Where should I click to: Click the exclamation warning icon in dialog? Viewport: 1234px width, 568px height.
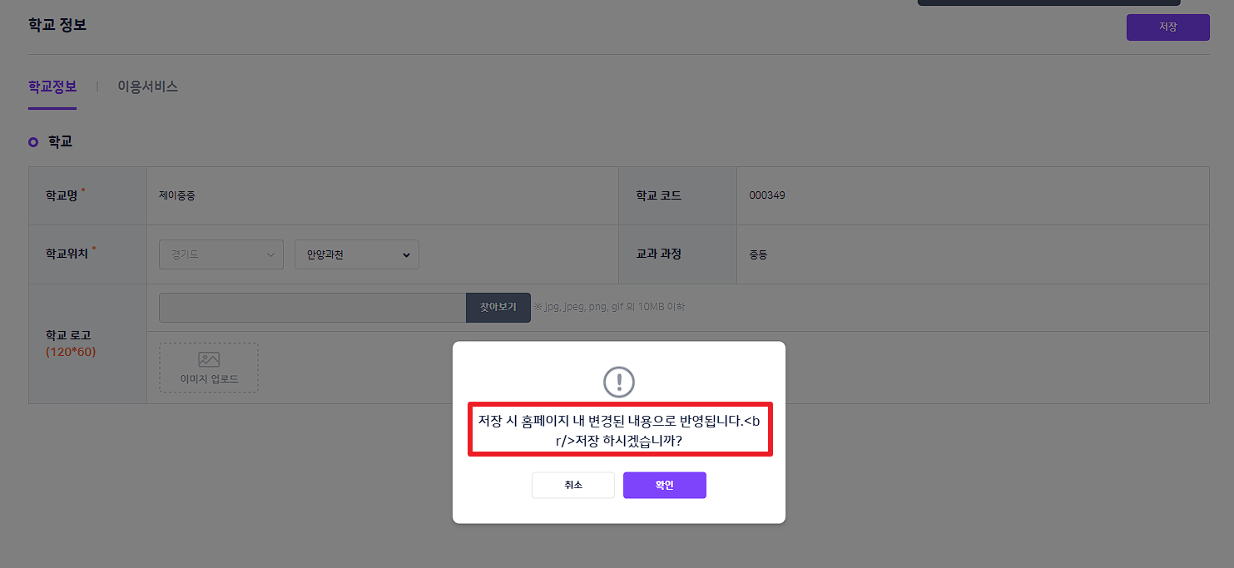[618, 382]
